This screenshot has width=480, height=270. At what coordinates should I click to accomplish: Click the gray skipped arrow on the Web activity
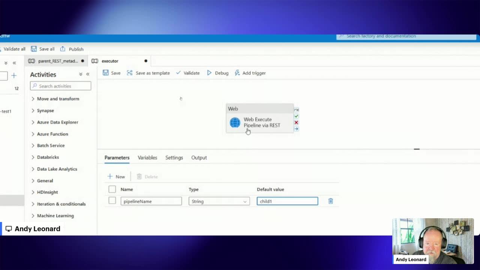(296, 110)
